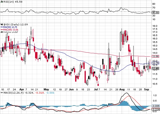Click the blue MA(50) line marker
160x114 pixels.
(x=2, y=27)
